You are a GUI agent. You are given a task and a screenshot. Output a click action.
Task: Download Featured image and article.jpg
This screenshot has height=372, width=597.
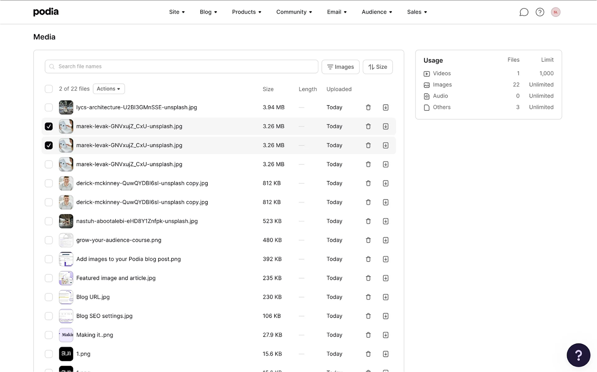(x=385, y=278)
